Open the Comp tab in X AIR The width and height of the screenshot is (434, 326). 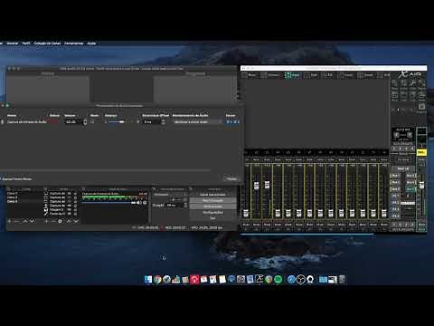coord(345,75)
